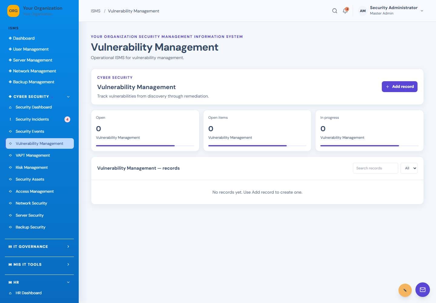Viewport: 436px width, 303px height.
Task: Click the Open items card progress bar
Action: pos(257,146)
